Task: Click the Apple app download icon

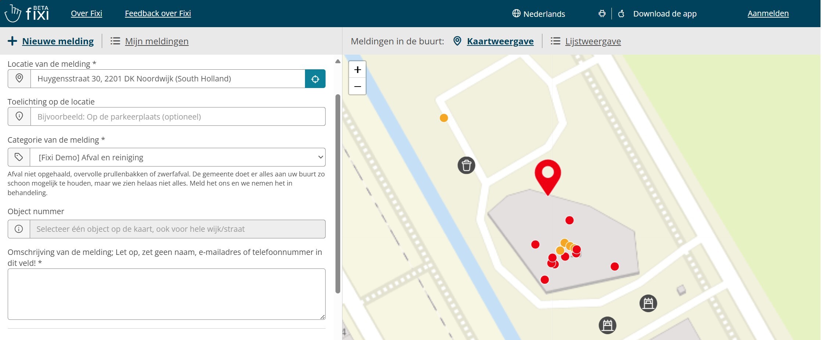Action: tap(621, 14)
